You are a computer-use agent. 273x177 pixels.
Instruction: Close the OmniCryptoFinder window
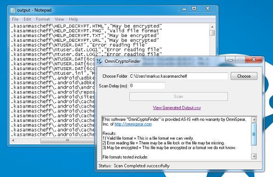point(254,60)
